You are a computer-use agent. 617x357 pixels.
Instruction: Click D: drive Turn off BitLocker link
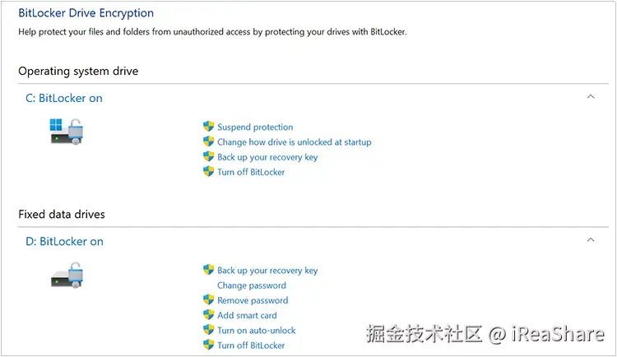point(251,345)
